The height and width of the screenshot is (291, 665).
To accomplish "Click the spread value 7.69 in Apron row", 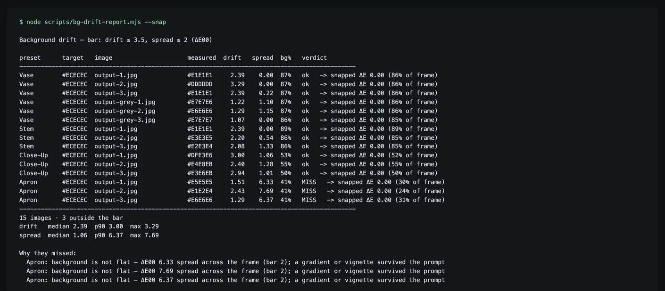I will pyautogui.click(x=266, y=191).
